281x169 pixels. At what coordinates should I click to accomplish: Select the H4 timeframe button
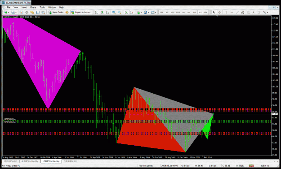pyautogui.click(x=189, y=12)
